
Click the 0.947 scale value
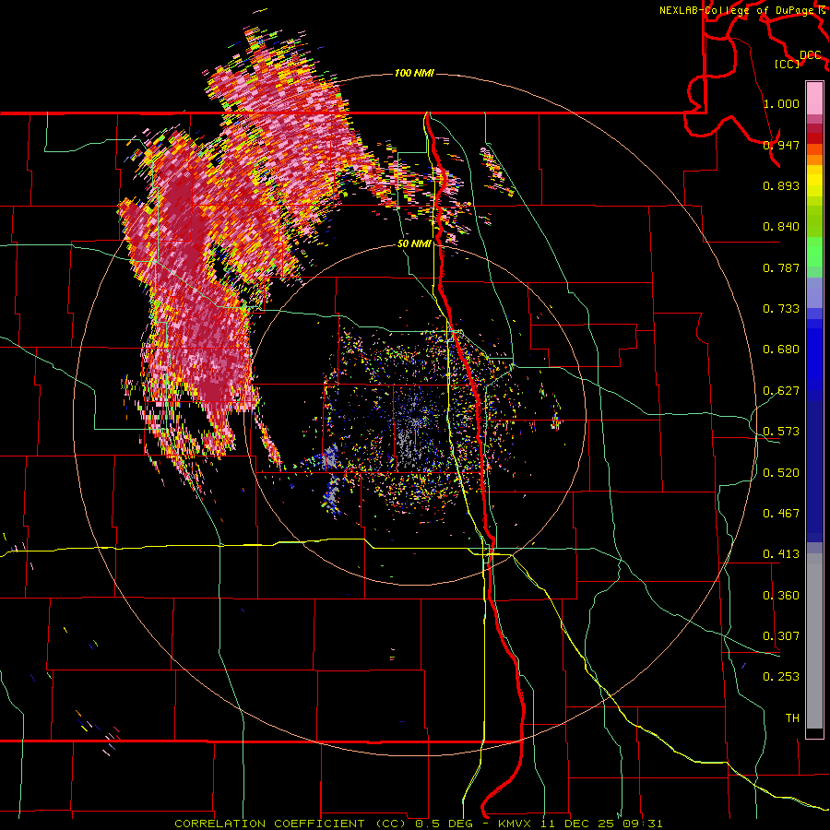(781, 145)
